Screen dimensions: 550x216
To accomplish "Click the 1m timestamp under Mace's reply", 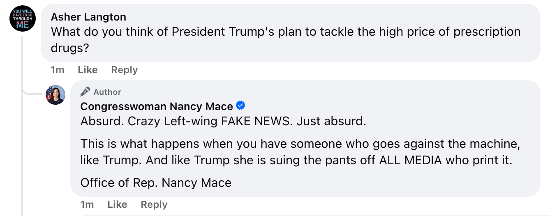I will pos(87,205).
